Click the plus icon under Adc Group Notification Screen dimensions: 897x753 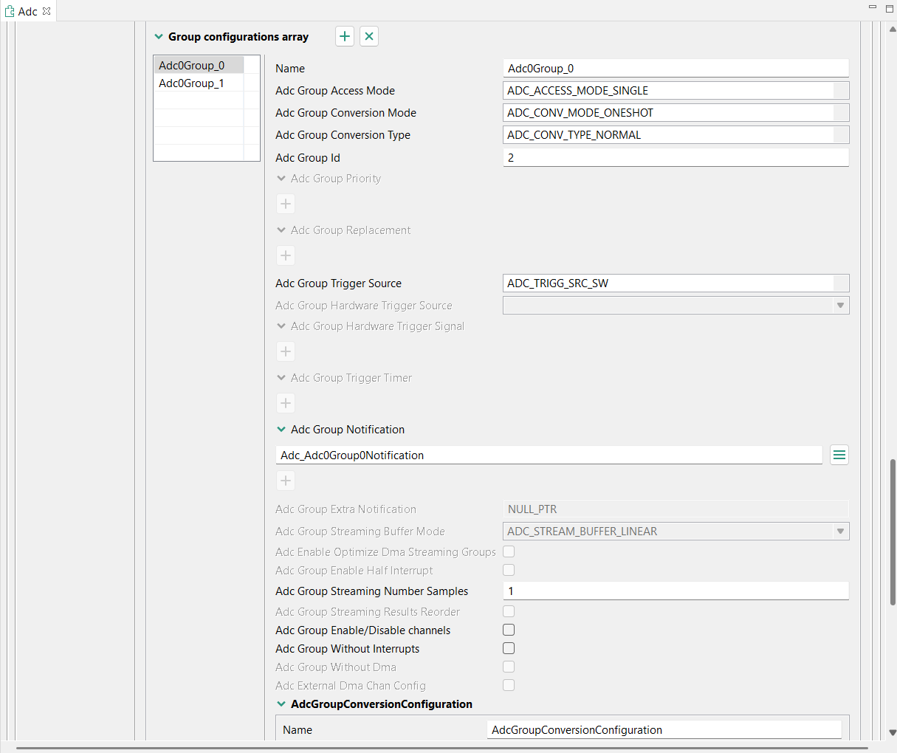[x=286, y=481]
